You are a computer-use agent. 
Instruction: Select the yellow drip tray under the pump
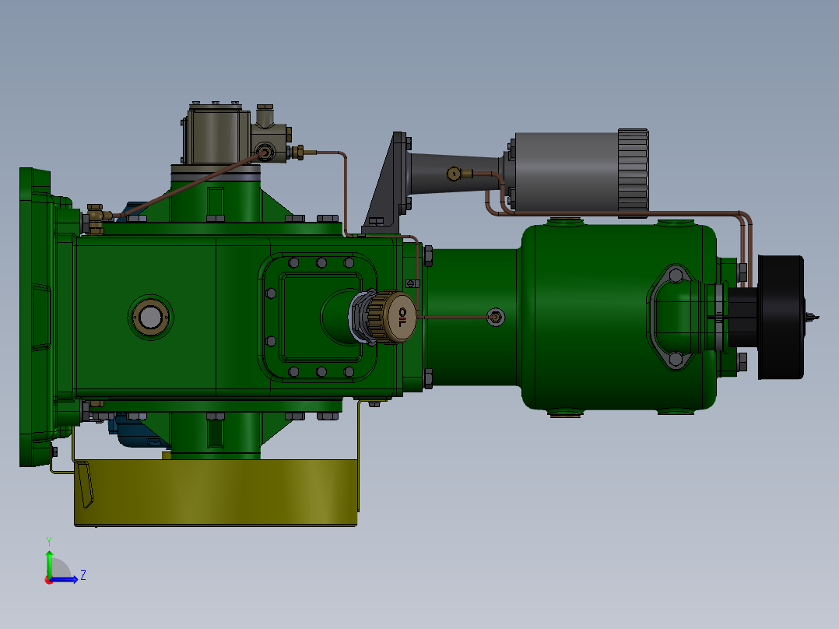tap(216, 493)
